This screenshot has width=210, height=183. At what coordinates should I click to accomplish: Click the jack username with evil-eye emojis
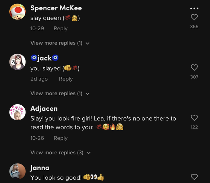click(x=44, y=58)
